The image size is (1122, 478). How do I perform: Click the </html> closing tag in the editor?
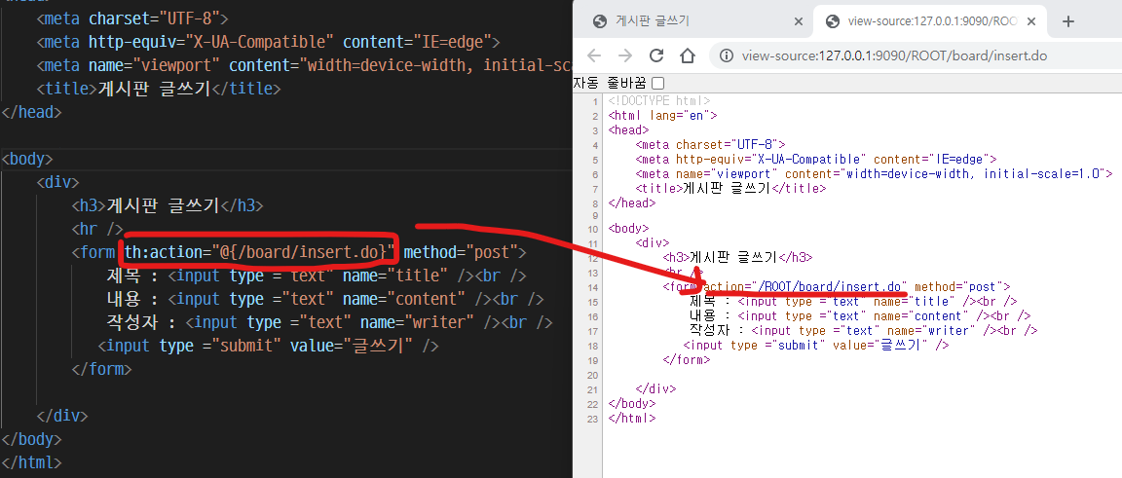32,462
